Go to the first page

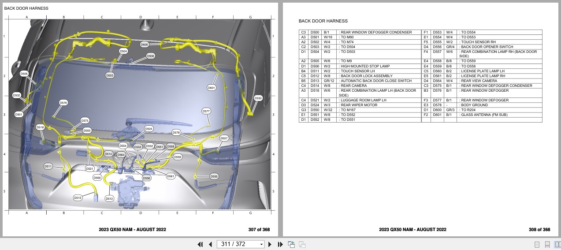[200, 244]
